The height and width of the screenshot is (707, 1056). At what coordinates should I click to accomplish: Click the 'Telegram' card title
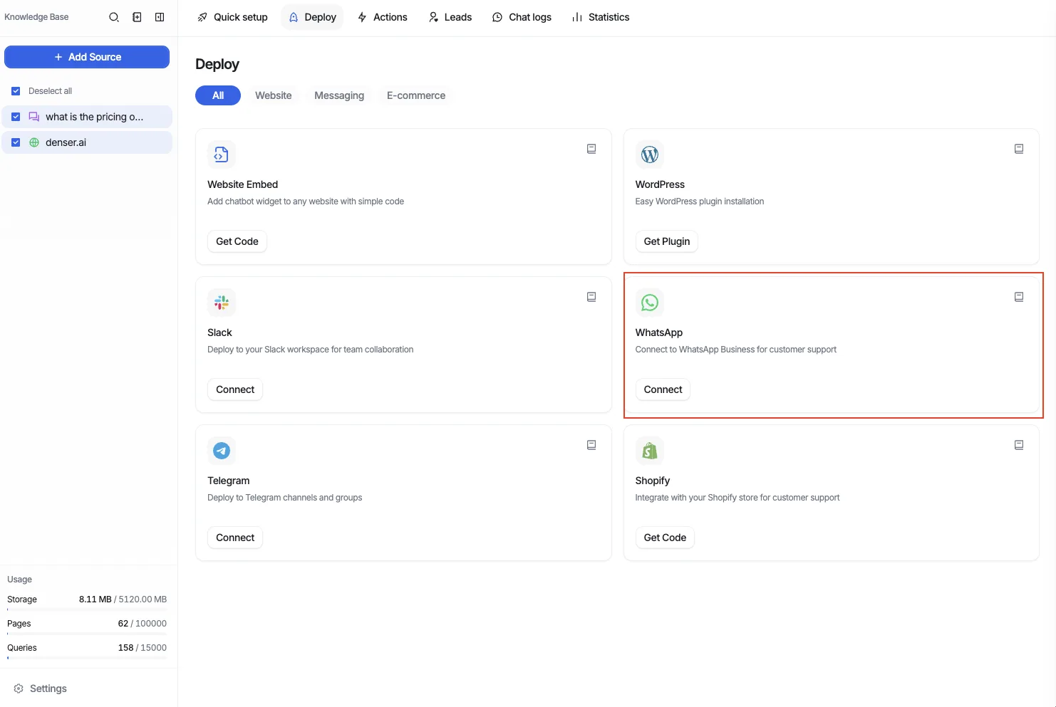(x=229, y=481)
